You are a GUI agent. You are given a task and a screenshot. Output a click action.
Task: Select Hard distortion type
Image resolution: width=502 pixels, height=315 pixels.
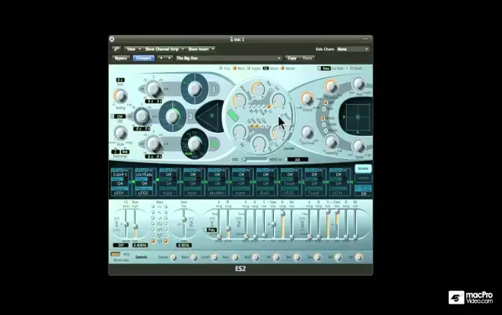tap(324, 109)
